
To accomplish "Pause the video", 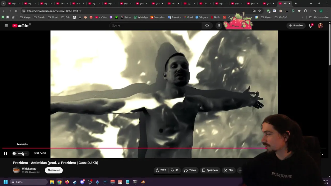I will [x=5, y=153].
